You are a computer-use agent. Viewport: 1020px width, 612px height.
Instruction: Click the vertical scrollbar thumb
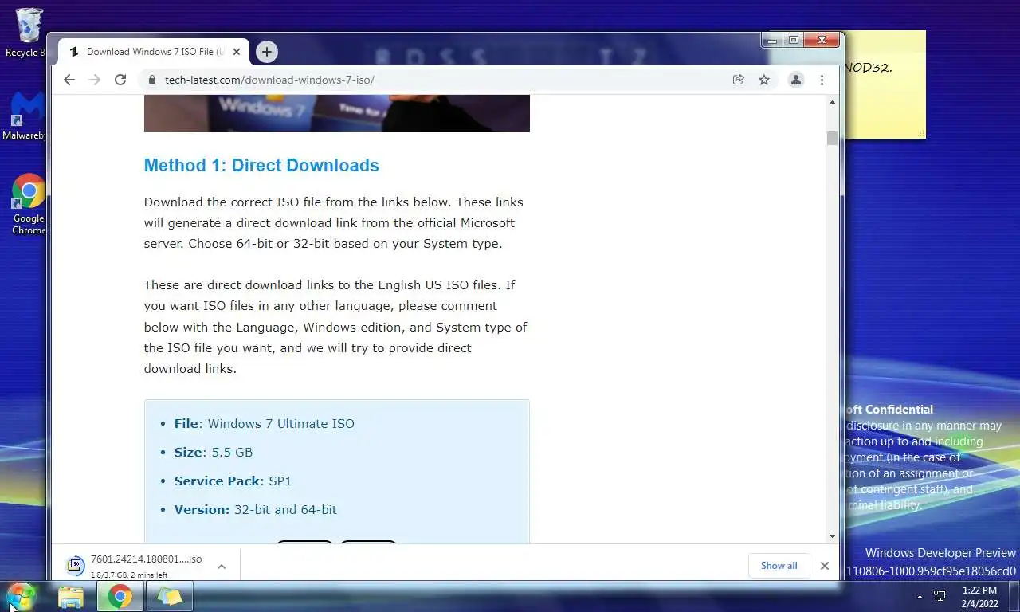[833, 138]
